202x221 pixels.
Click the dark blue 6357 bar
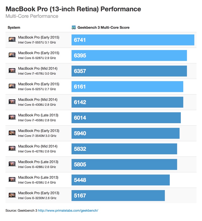tap(129, 71)
